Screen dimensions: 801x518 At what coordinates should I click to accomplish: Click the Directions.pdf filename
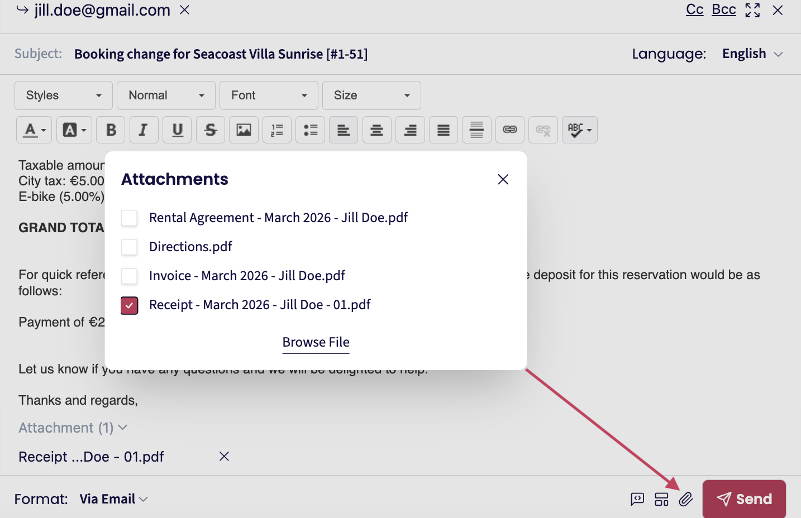[190, 247]
